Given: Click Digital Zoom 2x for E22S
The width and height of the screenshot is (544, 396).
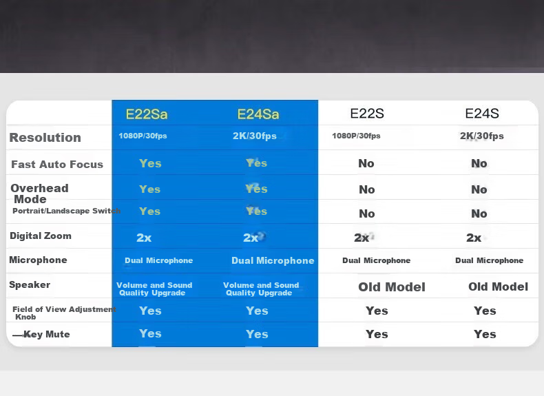Looking at the screenshot, I should click(x=362, y=238).
